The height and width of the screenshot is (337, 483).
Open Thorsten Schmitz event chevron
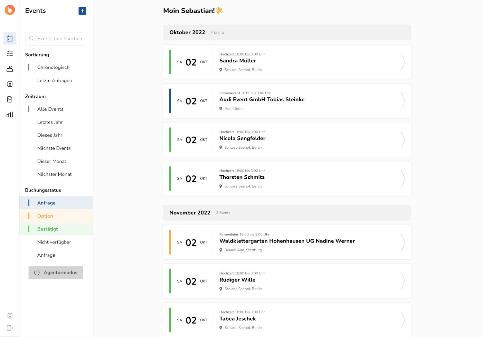403,179
